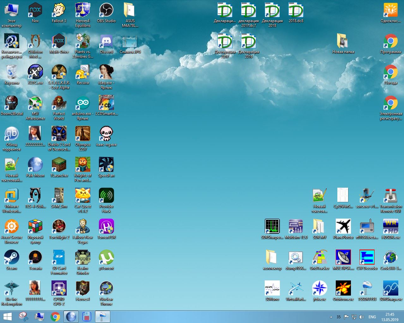Open the Snipping Tool taskbar icon
Viewport: 404px width, 323px height.
pyautogui.click(x=23, y=317)
